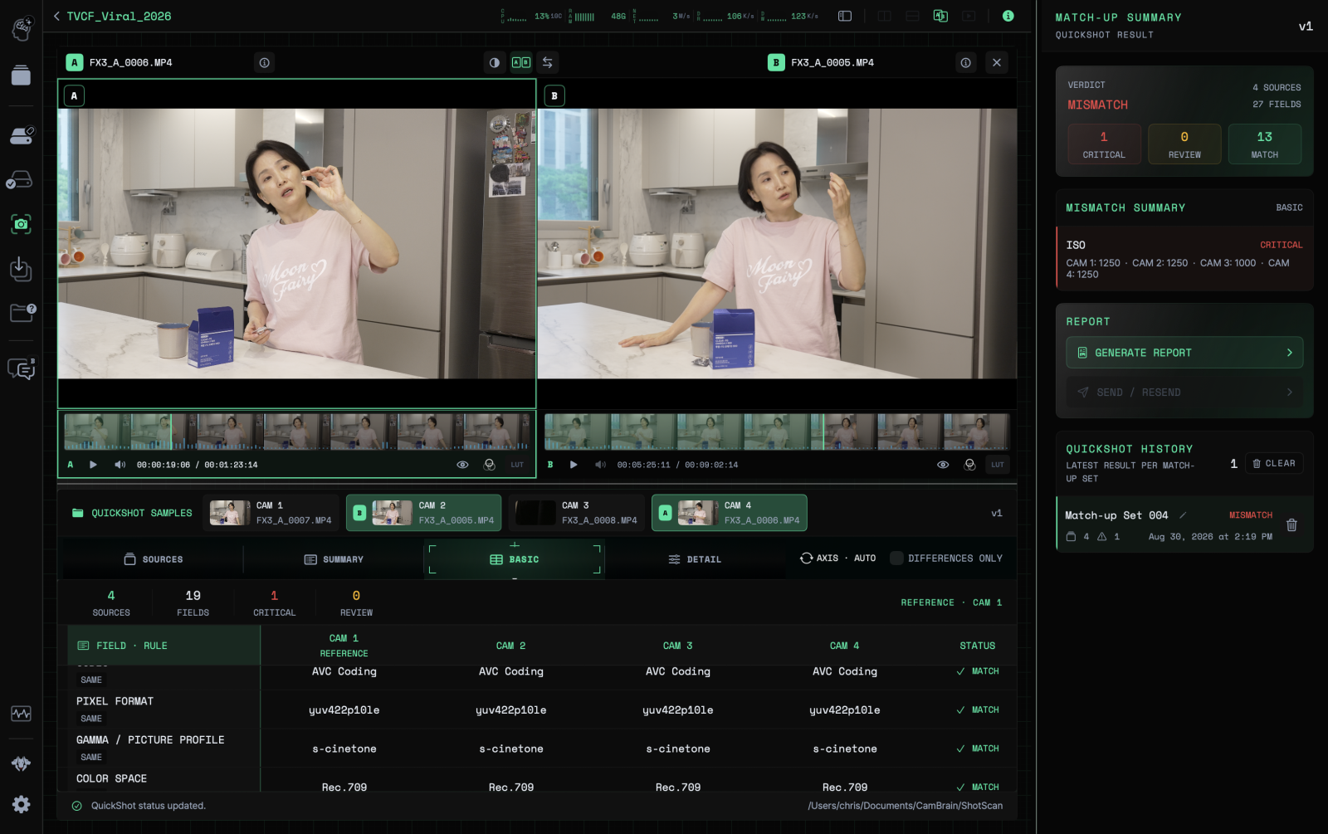Toggle the contrast overlay mode button

[495, 62]
